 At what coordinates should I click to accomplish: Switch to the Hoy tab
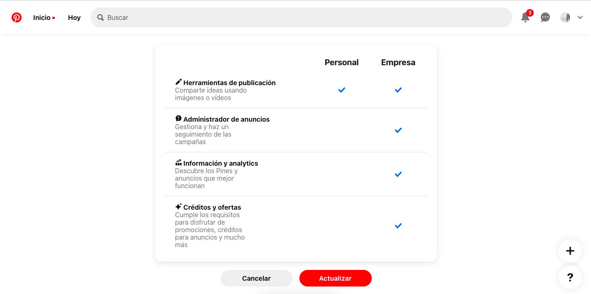74,17
